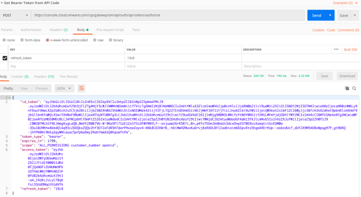Collapse the request title triangle
The width and height of the screenshot is (361, 197).
(2, 3)
